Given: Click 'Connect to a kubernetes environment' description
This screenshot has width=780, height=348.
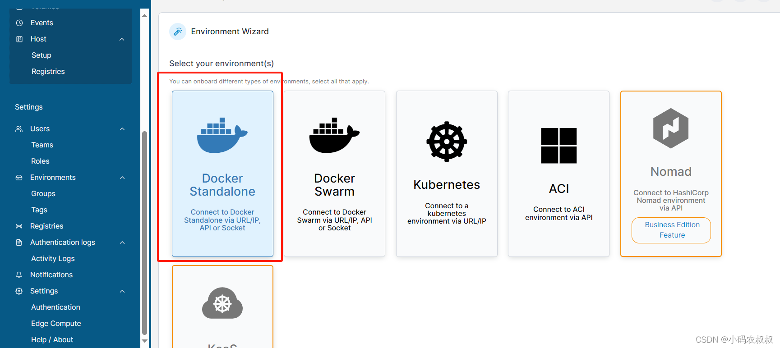Looking at the screenshot, I should (447, 213).
